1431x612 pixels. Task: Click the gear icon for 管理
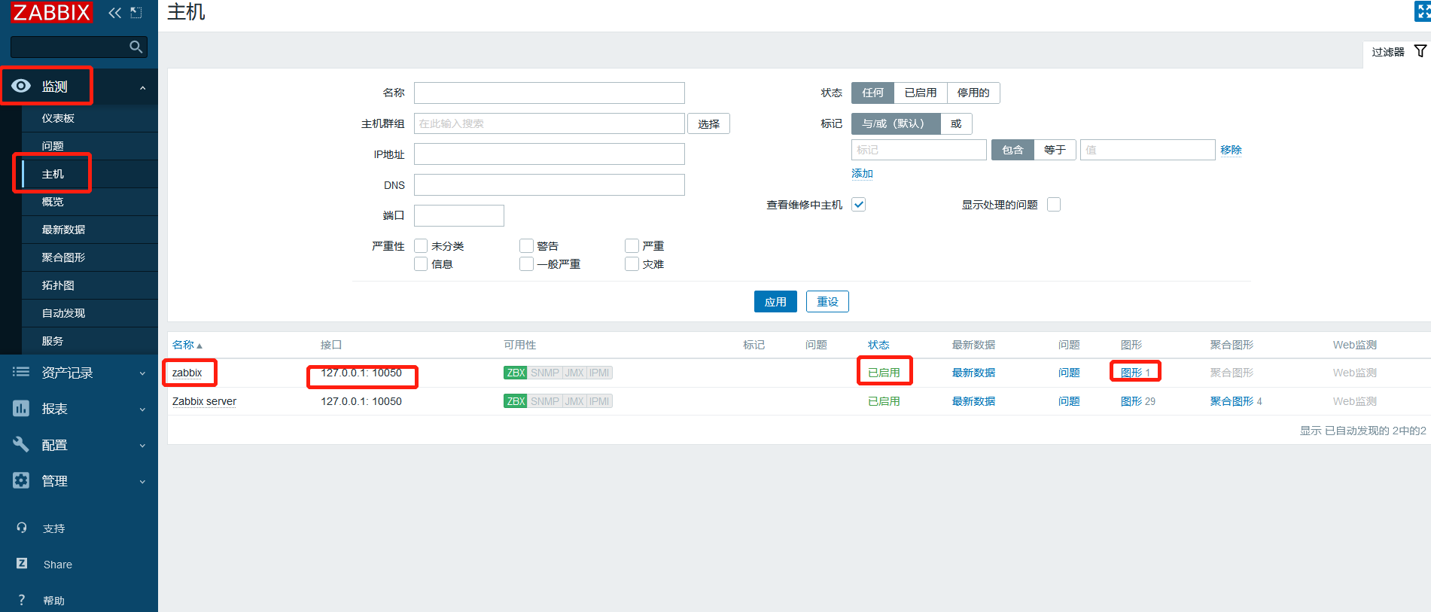pyautogui.click(x=21, y=480)
